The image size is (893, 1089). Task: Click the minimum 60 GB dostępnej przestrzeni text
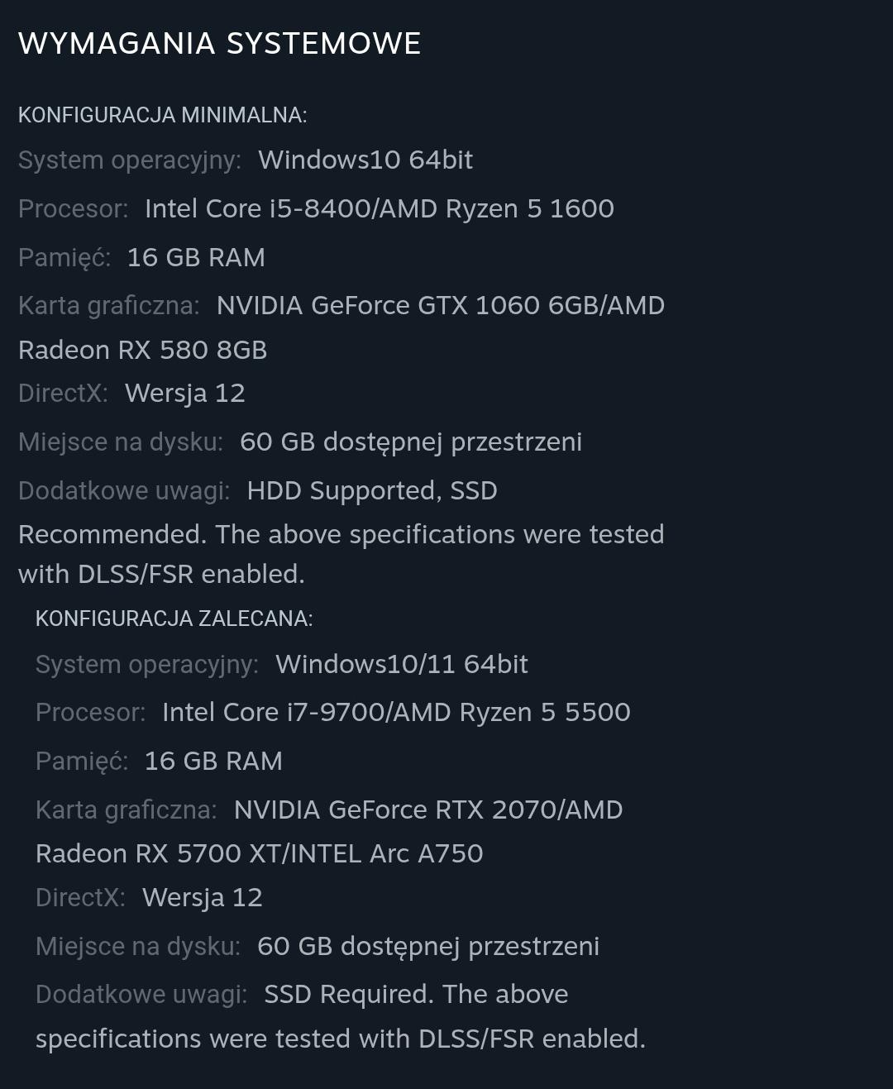click(x=410, y=442)
